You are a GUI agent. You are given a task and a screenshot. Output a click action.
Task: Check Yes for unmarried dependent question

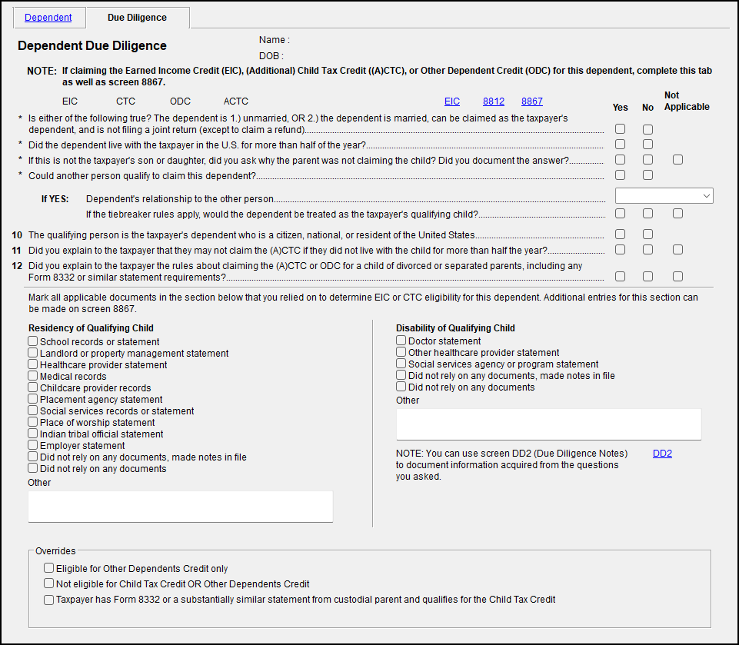(x=621, y=129)
